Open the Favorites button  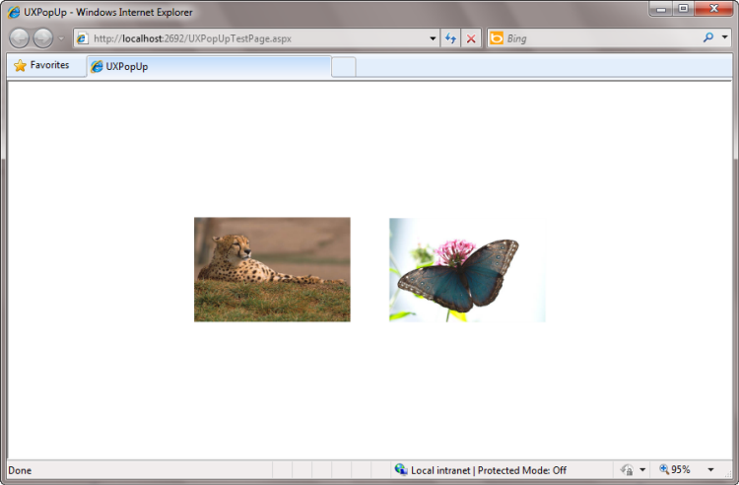(x=41, y=65)
